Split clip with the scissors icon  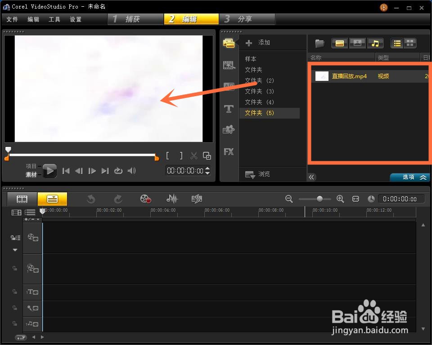pos(194,156)
